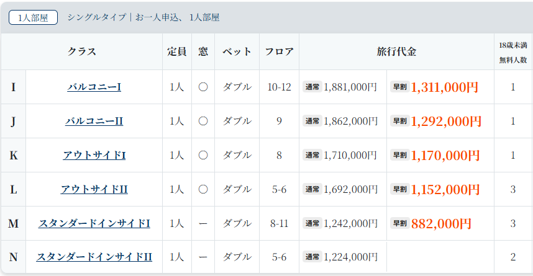The image size is (533, 276).
Task: Open スタンダードインサイドI class details
Action: click(94, 223)
